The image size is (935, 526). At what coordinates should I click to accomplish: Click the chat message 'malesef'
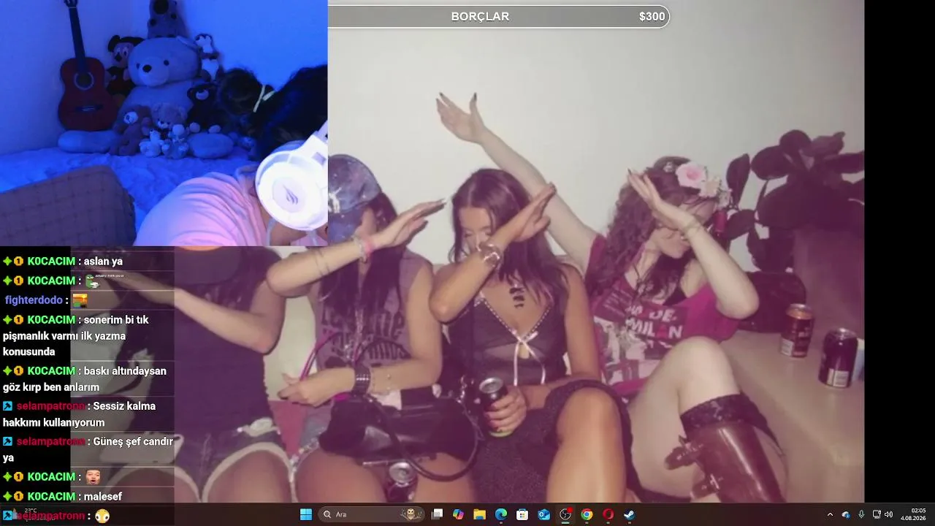coord(103,497)
